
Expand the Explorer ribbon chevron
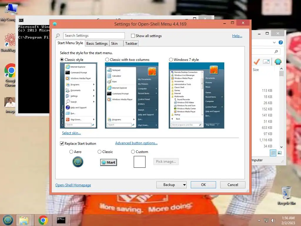tap(274, 42)
